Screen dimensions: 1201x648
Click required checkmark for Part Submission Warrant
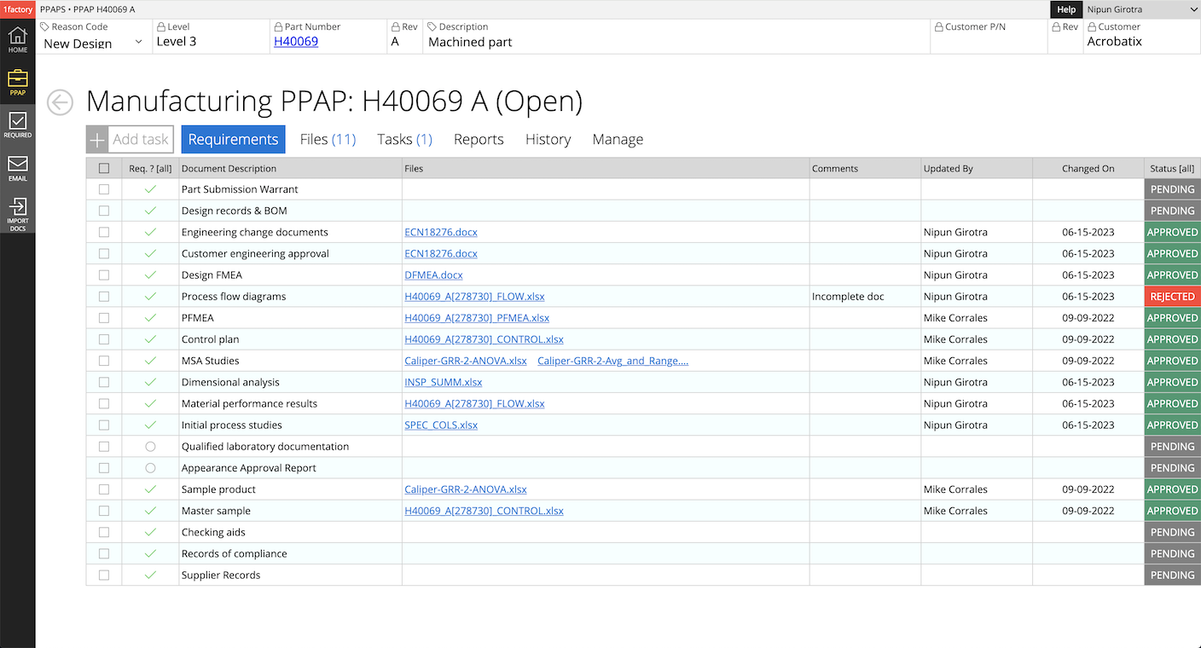click(x=151, y=189)
